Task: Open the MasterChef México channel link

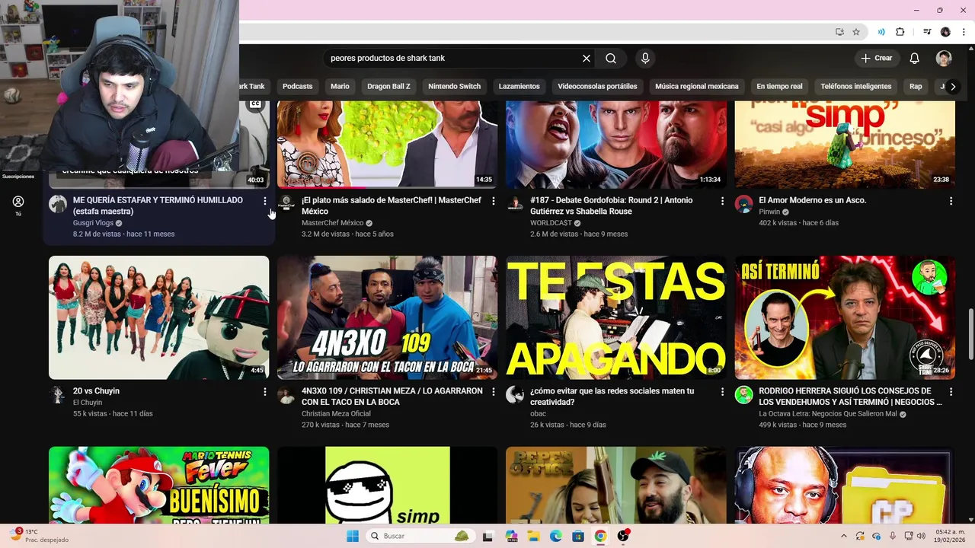Action: [332, 223]
